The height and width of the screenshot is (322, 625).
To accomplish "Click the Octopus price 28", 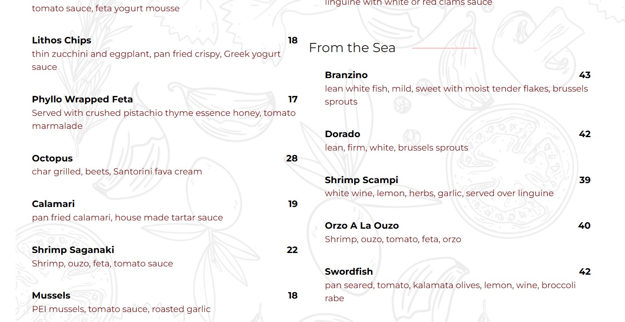I will click(x=292, y=158).
